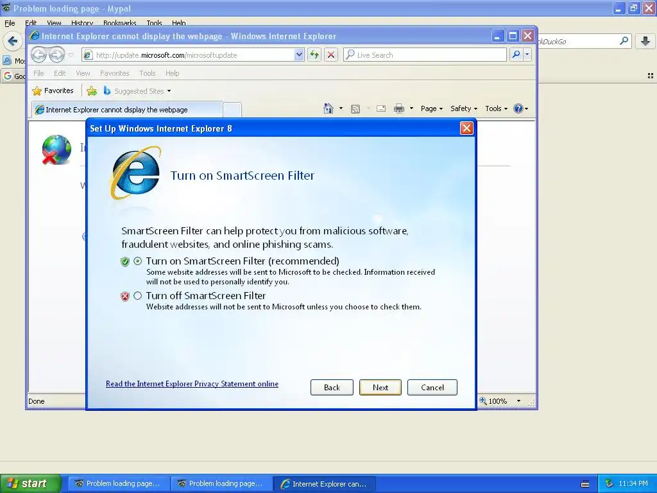657x493 pixels.
Task: Click the RSS feeds icon
Action: [355, 109]
